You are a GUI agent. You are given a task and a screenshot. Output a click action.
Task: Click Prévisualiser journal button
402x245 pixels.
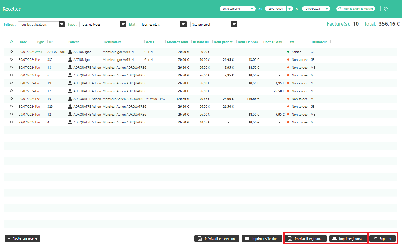coord(306,238)
